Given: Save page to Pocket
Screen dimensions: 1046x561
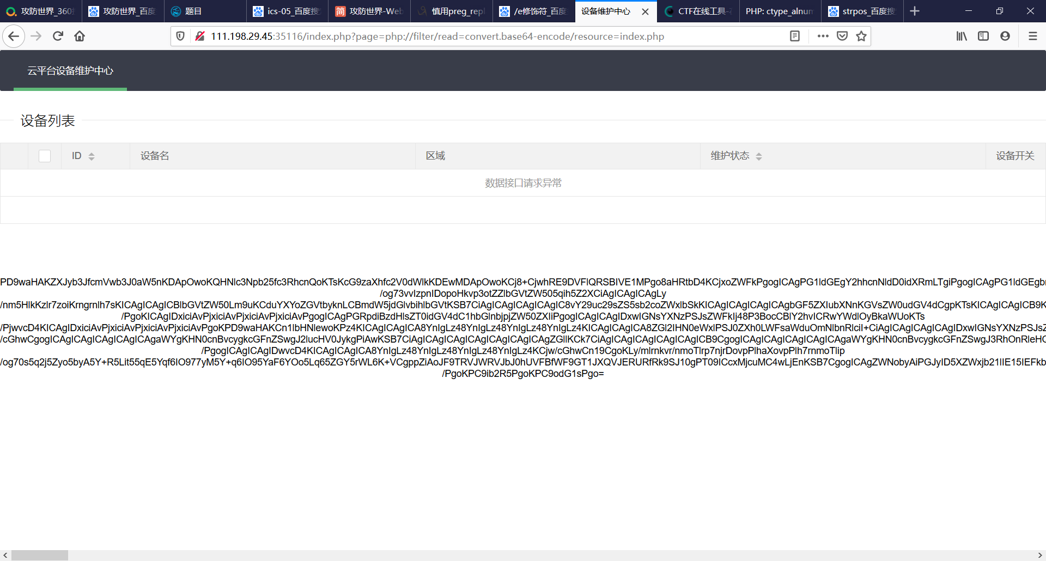Looking at the screenshot, I should coord(842,36).
